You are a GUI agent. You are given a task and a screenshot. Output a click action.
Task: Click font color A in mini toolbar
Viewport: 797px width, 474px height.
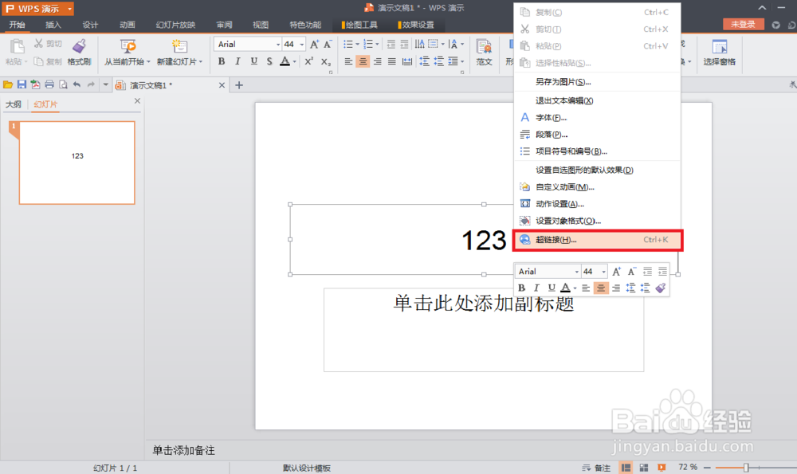(x=565, y=288)
